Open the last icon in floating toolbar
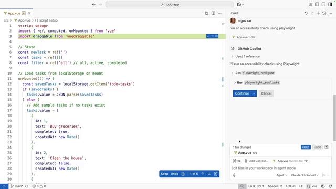The width and height of the screenshot is (336, 189). 216,174
